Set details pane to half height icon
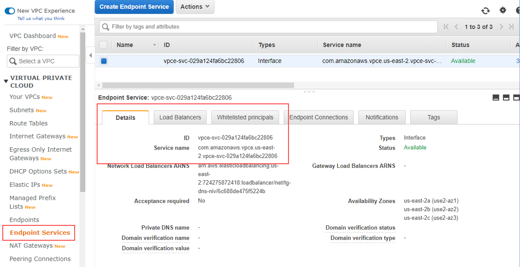The image size is (520, 267). coord(506,98)
